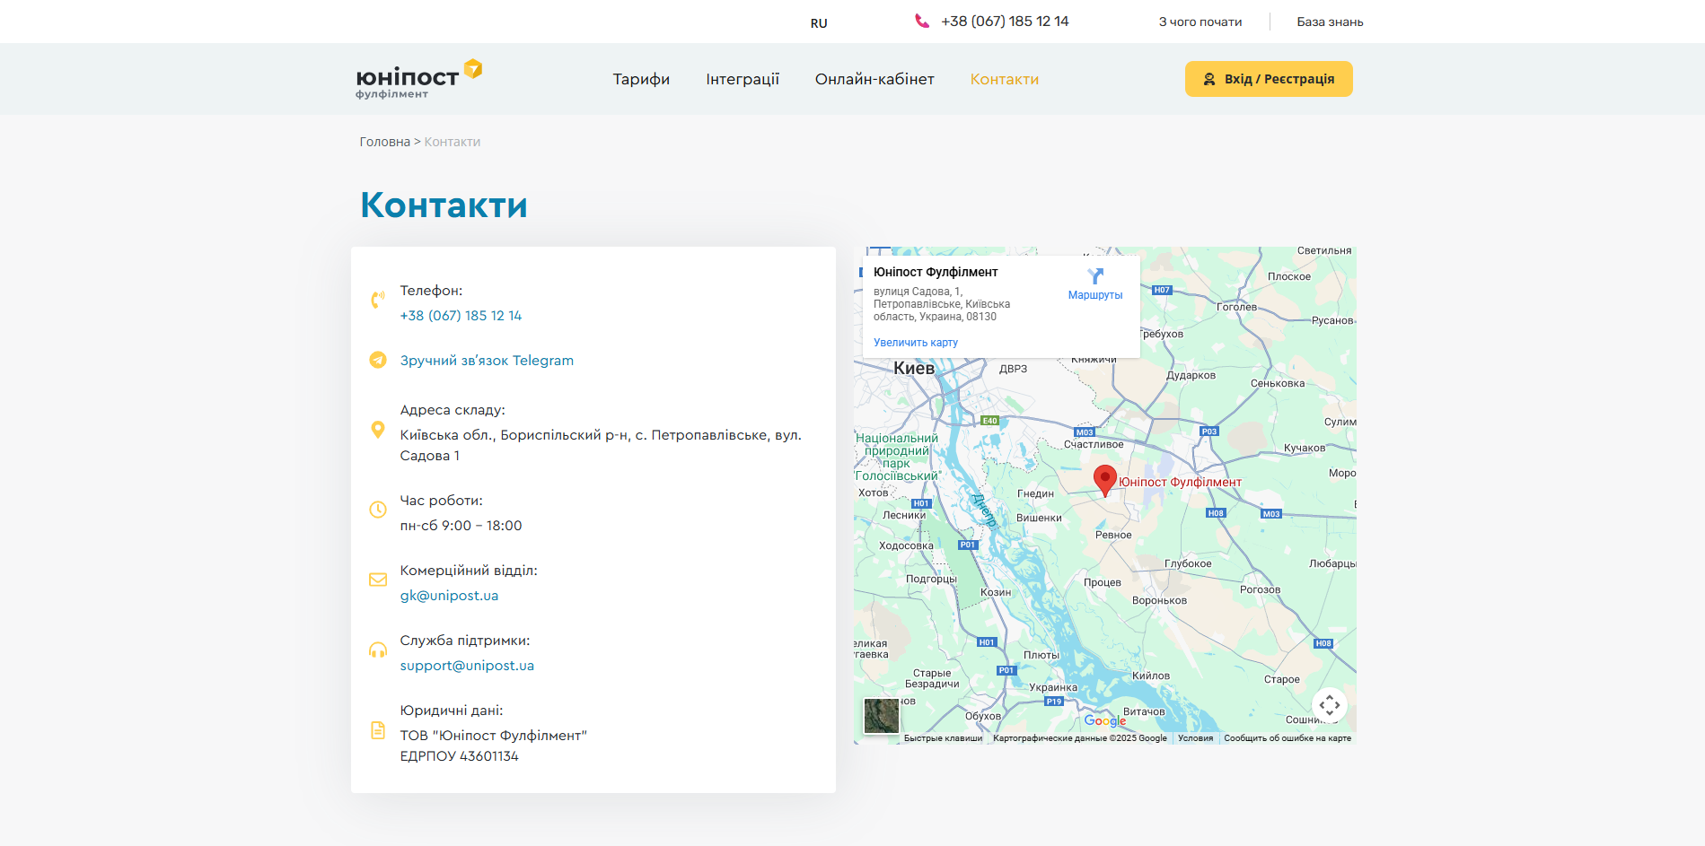This screenshot has height=846, width=1705.
Task: Click the headphones support service icon
Action: pyautogui.click(x=378, y=650)
